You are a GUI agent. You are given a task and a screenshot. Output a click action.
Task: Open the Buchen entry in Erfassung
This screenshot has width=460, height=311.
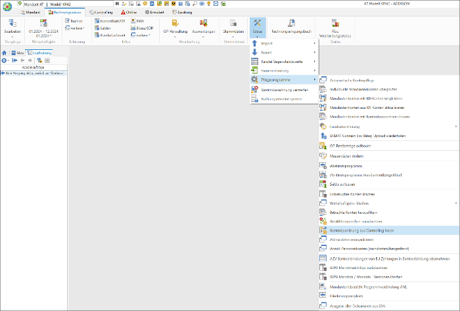(74, 21)
